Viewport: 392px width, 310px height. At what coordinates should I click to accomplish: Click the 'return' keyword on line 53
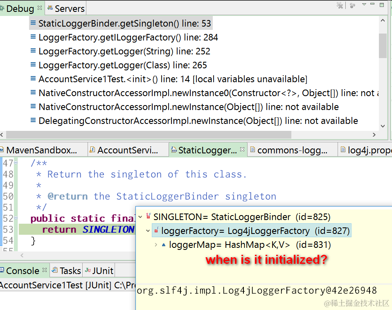point(59,229)
